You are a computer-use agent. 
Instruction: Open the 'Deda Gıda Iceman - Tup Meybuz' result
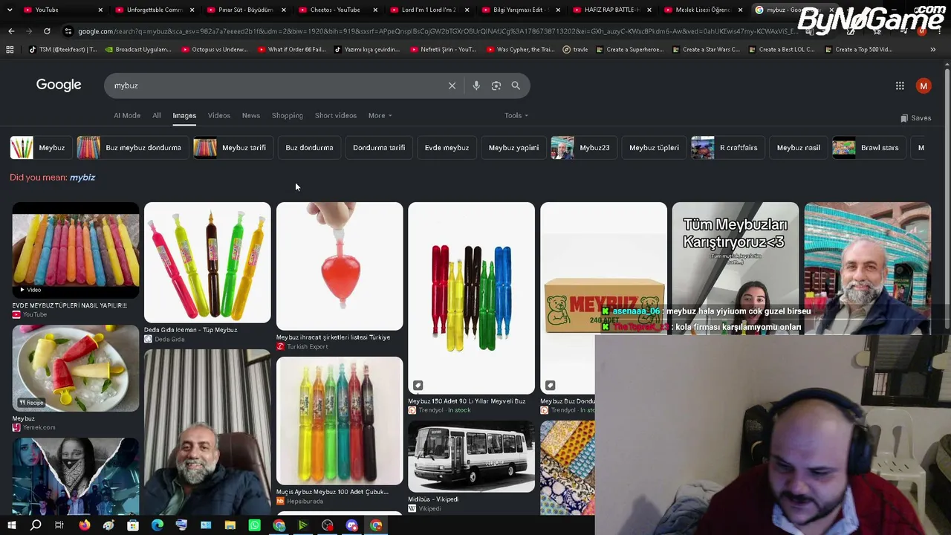coord(191,330)
